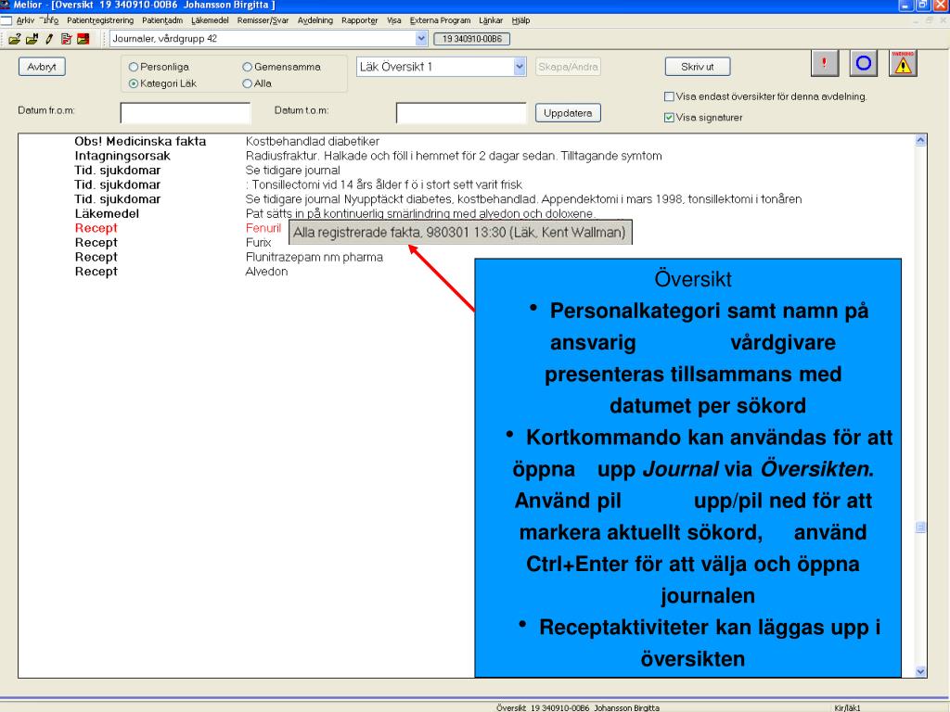Viewport: 950px width, 712px height.
Task: Select the red Recept keyword label
Action: pos(96,228)
